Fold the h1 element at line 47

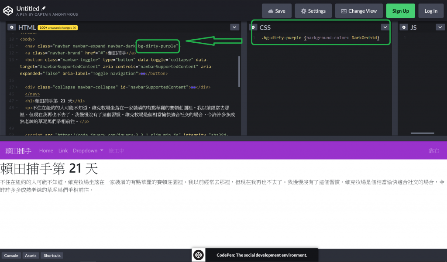click(17, 101)
